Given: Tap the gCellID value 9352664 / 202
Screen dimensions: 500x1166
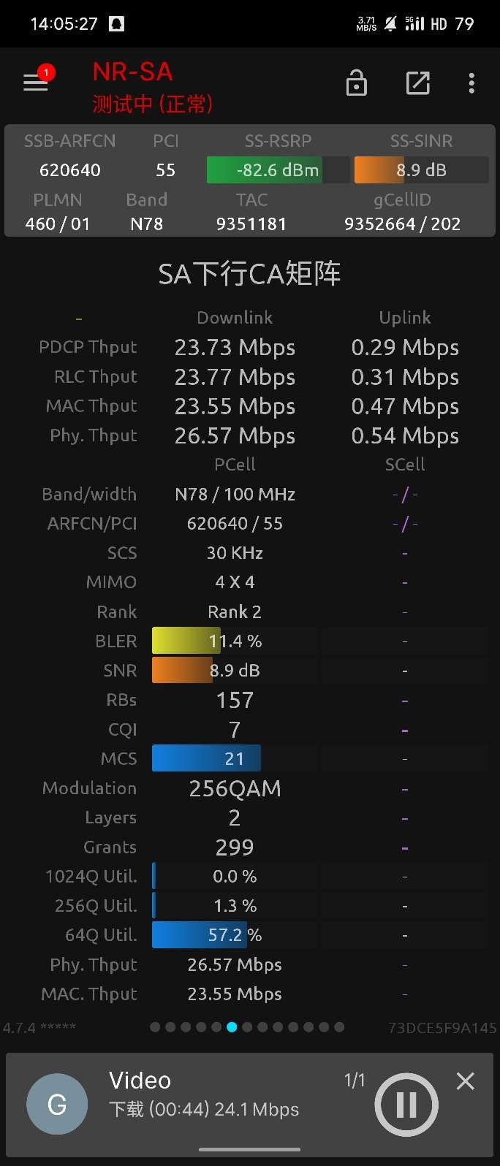Looking at the screenshot, I should click(403, 224).
